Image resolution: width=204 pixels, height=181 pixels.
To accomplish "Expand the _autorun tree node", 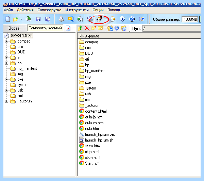I will tap(6, 101).
